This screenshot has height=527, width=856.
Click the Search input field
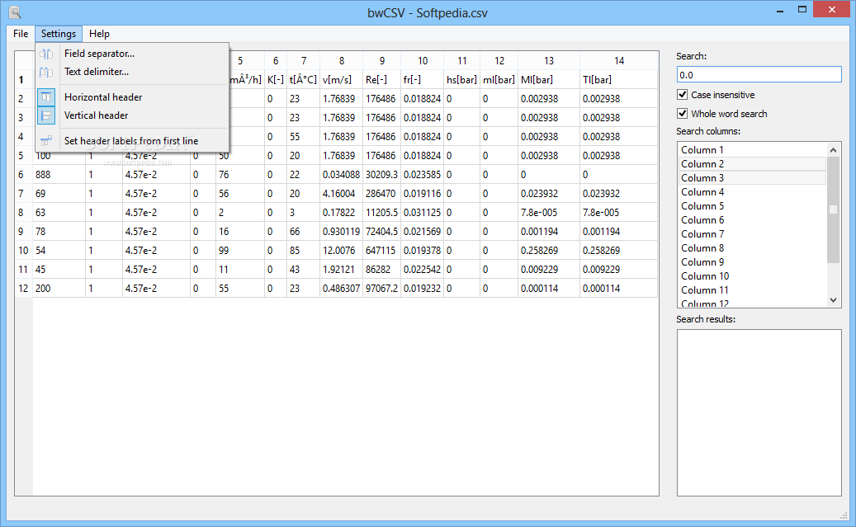click(x=759, y=75)
